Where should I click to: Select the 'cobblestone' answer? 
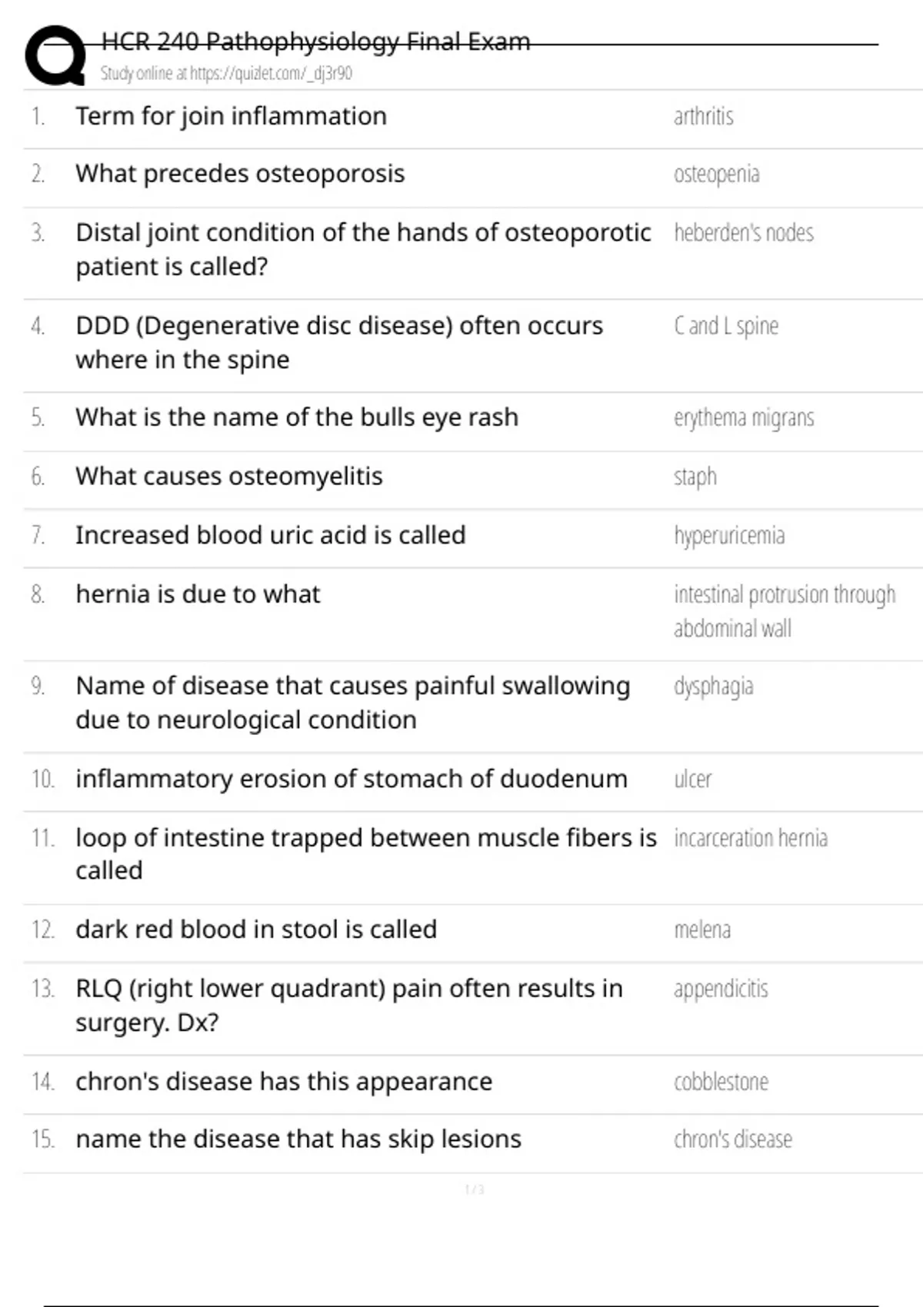721,1082
